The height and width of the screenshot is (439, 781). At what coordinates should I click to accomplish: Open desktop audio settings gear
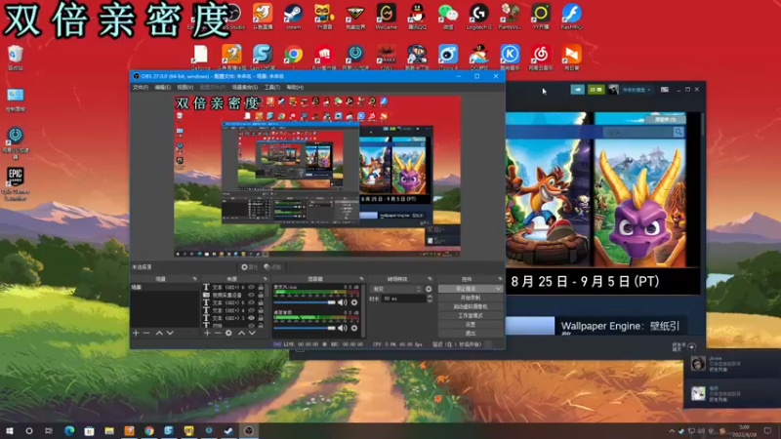click(x=354, y=328)
